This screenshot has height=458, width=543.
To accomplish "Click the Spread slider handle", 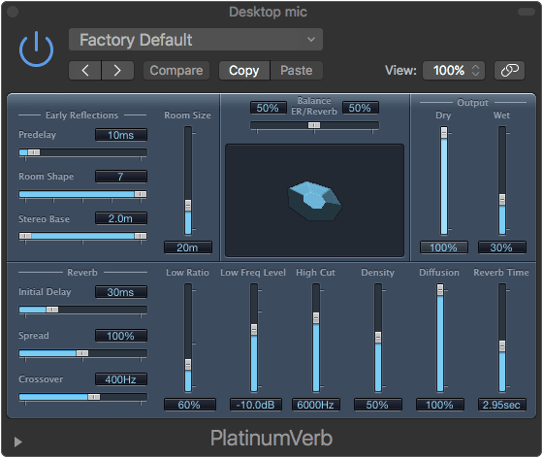I will pyautogui.click(x=82, y=353).
